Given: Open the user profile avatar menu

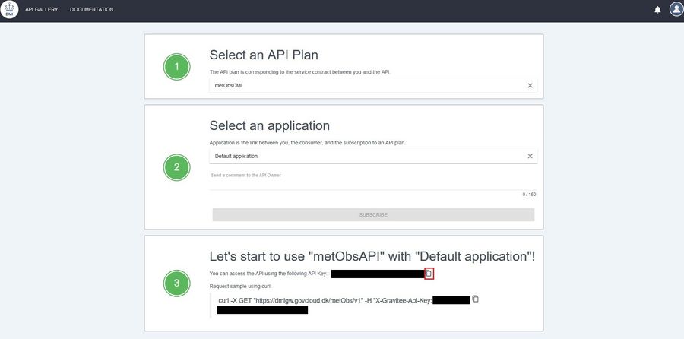Looking at the screenshot, I should point(676,9).
